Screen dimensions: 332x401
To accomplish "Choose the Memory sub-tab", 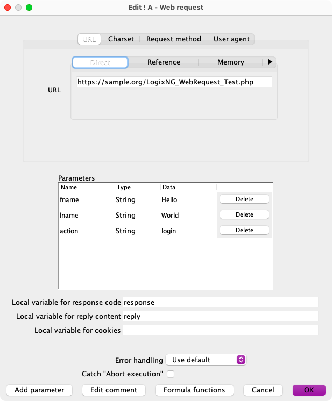I will [x=230, y=62].
